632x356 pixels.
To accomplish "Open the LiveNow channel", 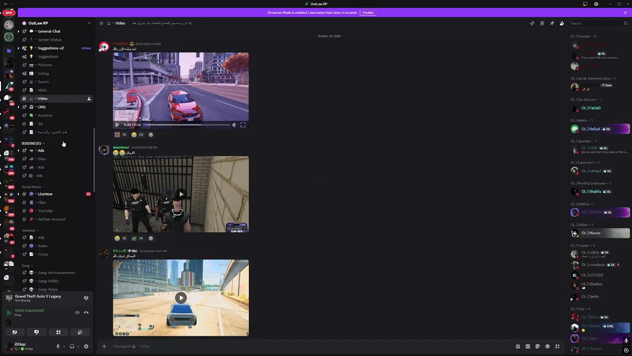I will click(x=55, y=194).
